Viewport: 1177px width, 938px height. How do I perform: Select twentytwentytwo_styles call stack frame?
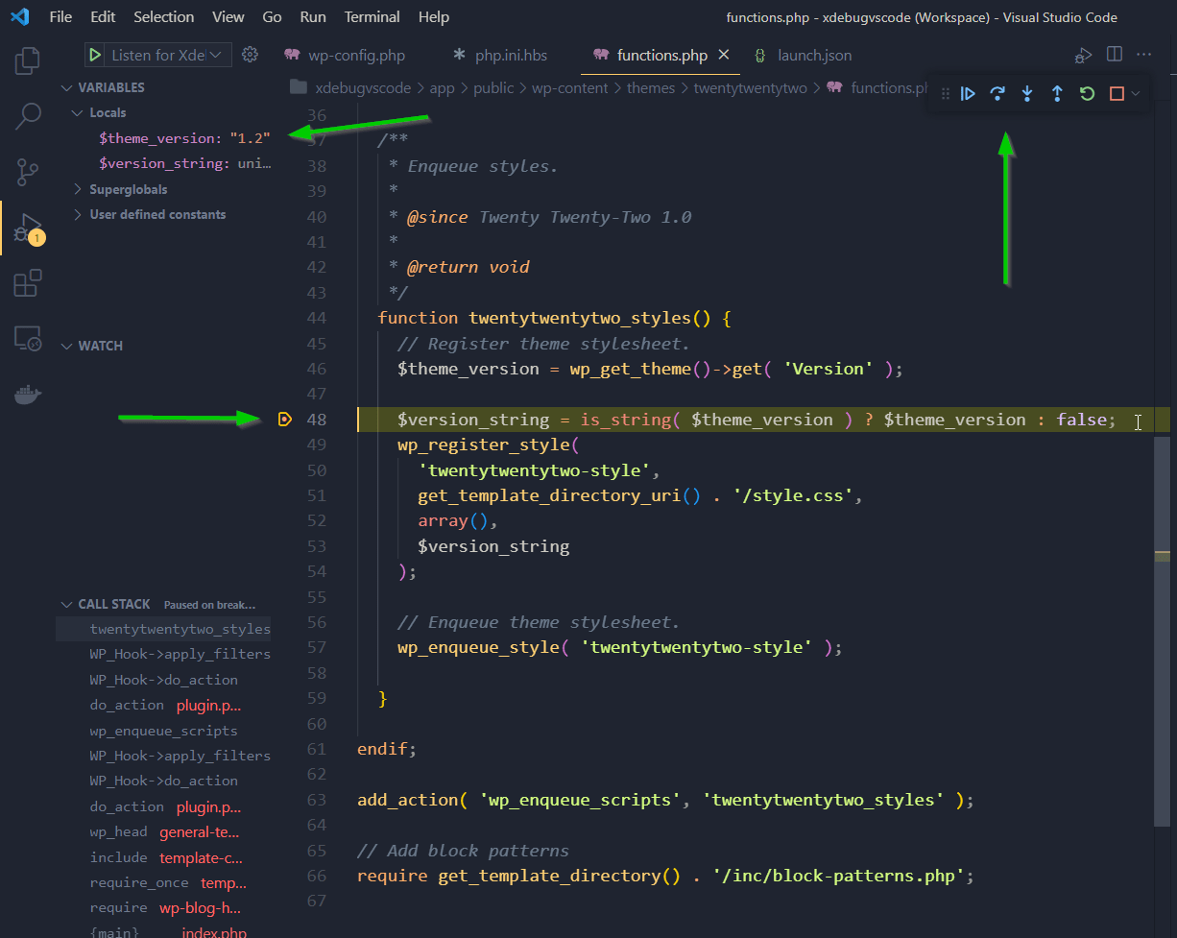(x=165, y=629)
